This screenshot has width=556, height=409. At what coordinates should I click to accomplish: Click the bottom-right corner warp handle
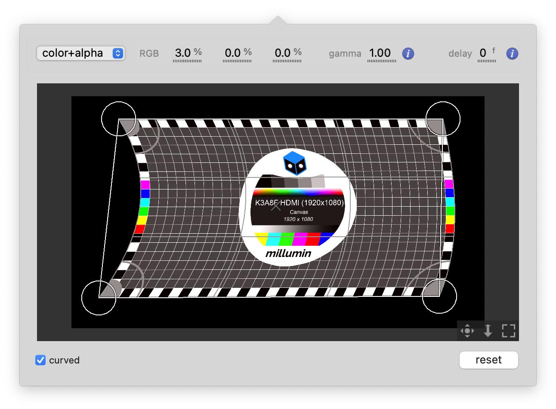[439, 296]
